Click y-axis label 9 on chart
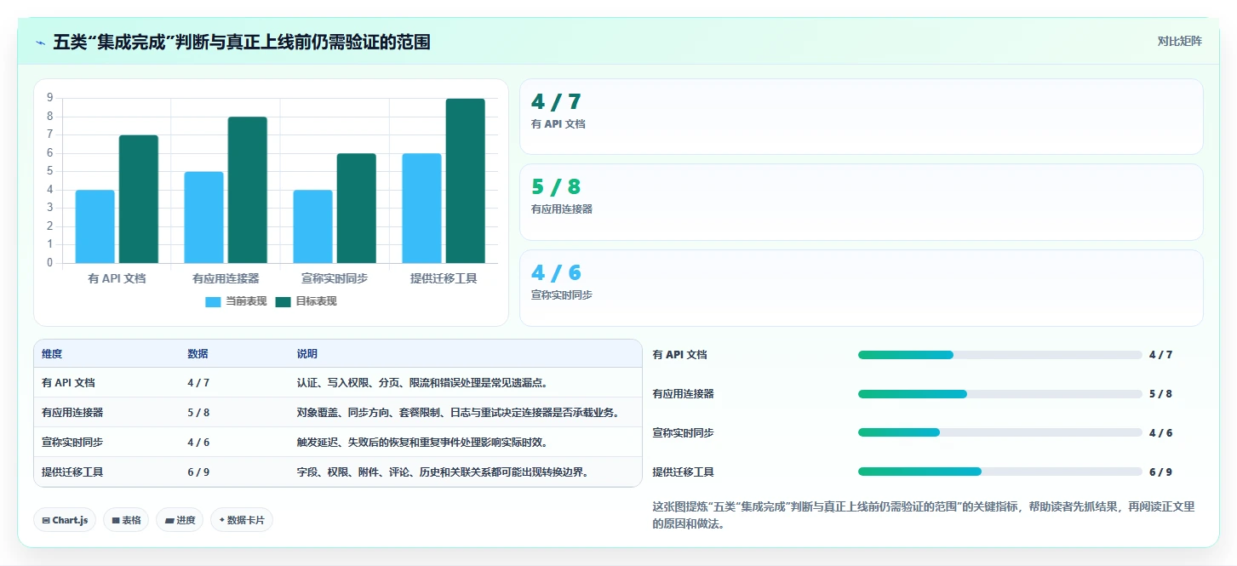Viewport: 1237px width, 566px height. coord(50,98)
